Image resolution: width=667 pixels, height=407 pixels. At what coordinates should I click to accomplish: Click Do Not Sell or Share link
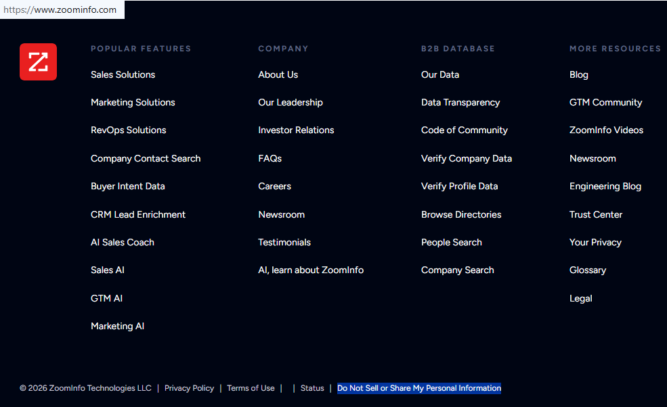419,388
